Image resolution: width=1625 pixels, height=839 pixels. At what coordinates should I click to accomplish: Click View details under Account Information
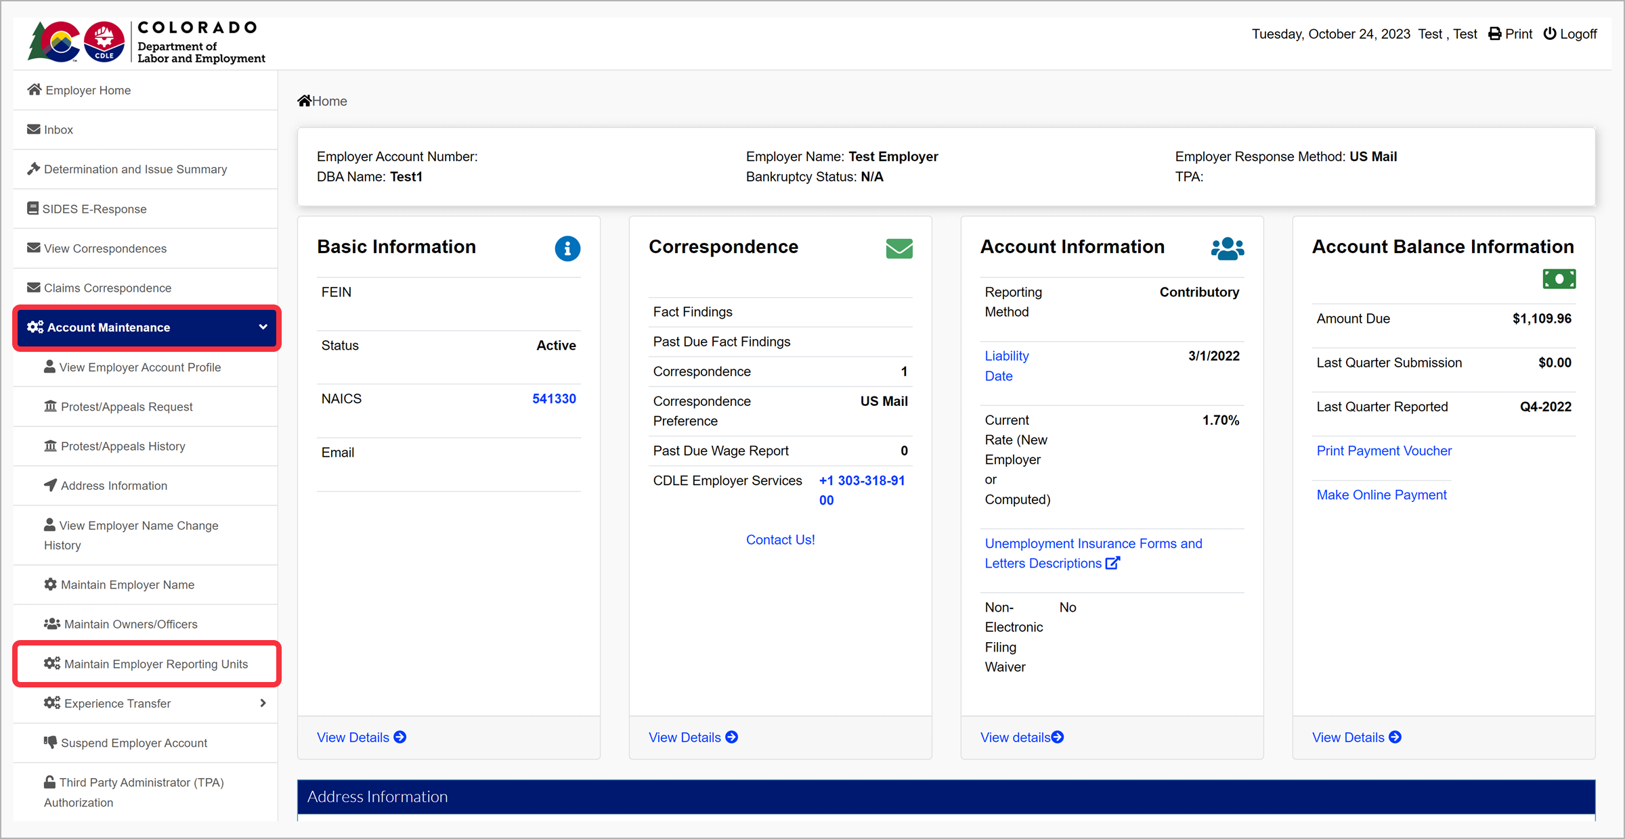1022,738
